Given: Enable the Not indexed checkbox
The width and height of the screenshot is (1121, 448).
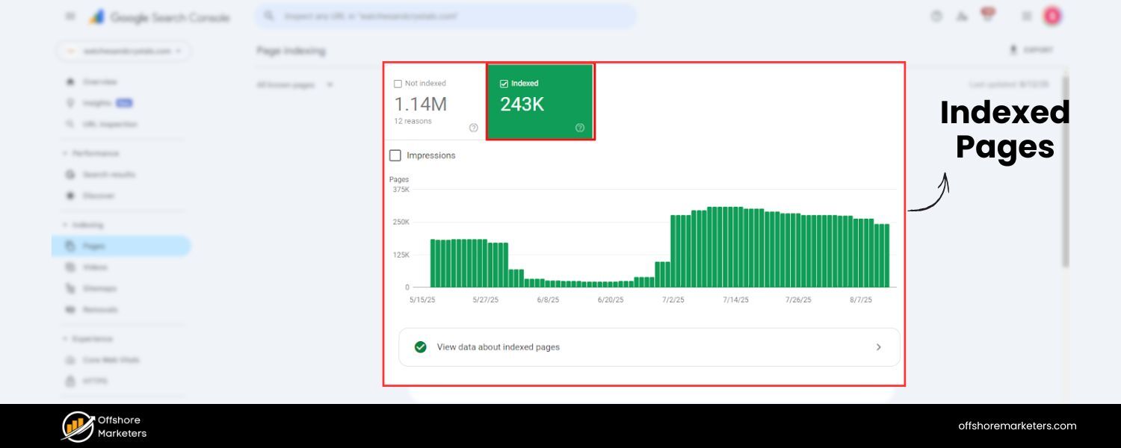Looking at the screenshot, I should point(398,84).
